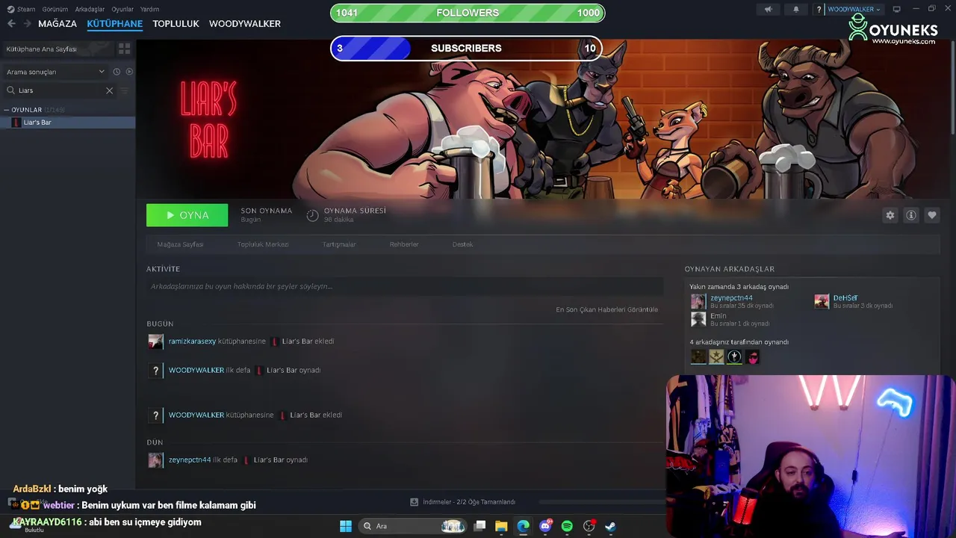Open game settings gear icon
The width and height of the screenshot is (956, 538).
pos(890,215)
